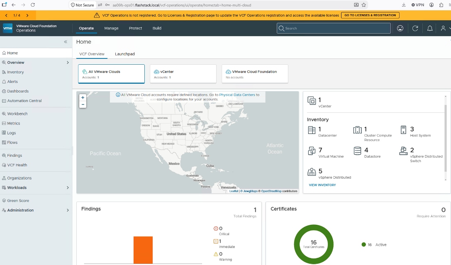451x265 pixels.
Task: Click Go To Licenses & Registration button
Action: 370,15
